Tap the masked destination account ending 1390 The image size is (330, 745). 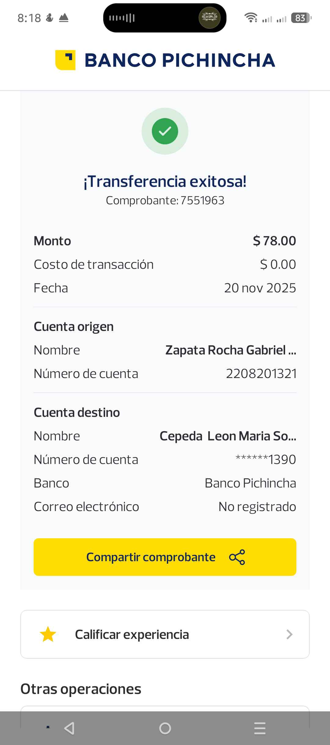[266, 459]
